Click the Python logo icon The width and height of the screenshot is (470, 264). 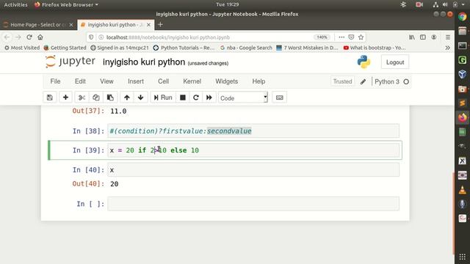click(364, 62)
